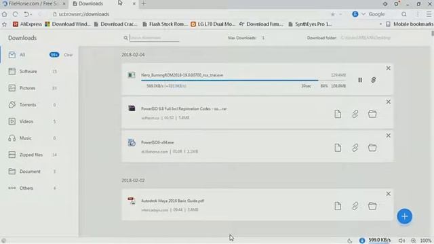Open SynthEyes Pro bookmark
Image resolution: width=434 pixels, height=244 pixels.
pos(310,24)
